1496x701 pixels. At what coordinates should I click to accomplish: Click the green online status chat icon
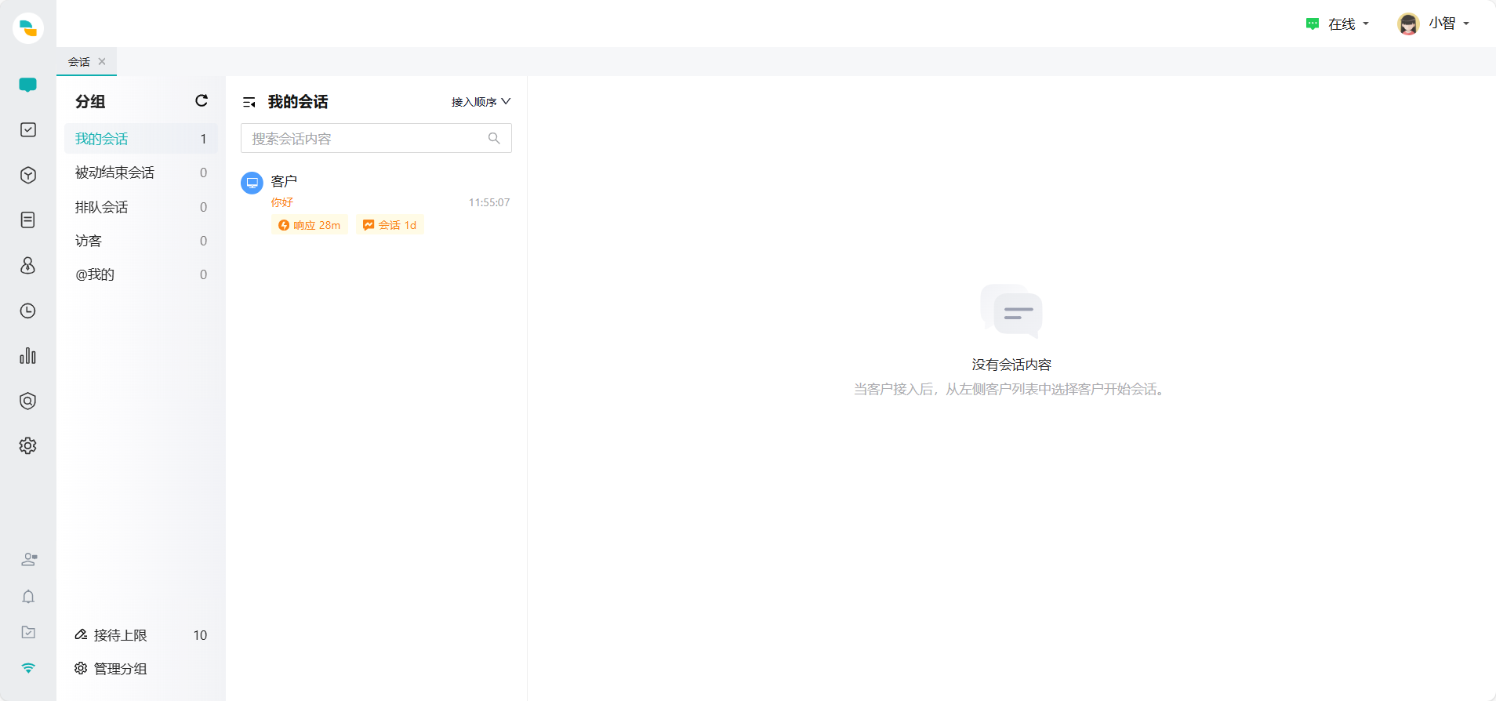coord(1313,24)
